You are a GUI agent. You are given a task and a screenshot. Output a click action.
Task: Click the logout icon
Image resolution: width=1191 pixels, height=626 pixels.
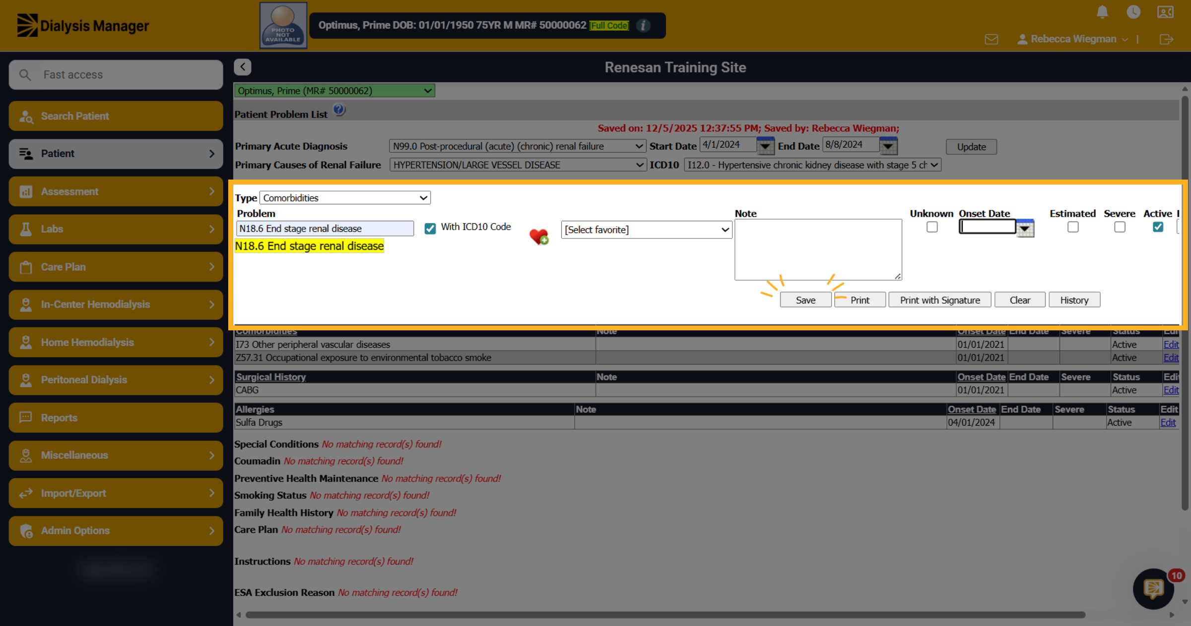[x=1166, y=39]
